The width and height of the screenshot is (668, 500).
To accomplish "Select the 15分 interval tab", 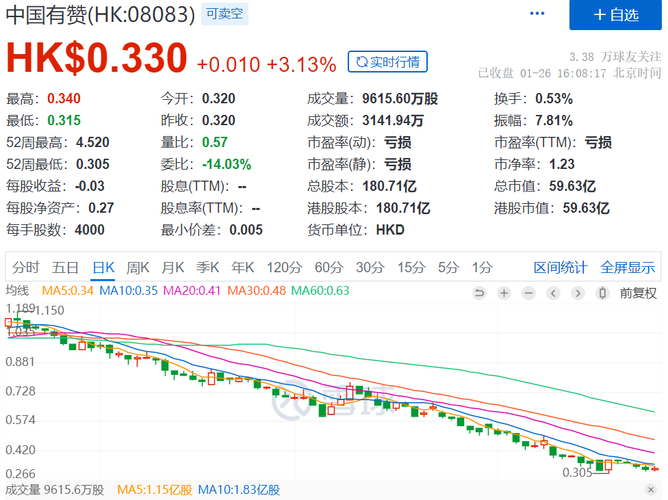I will click(411, 267).
